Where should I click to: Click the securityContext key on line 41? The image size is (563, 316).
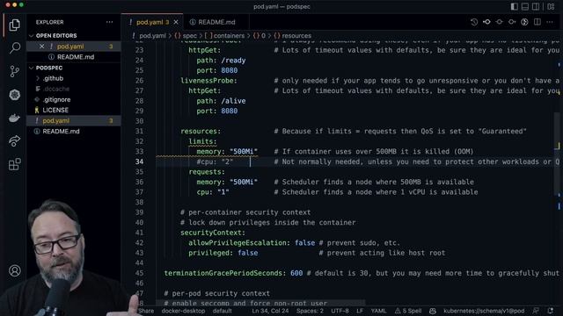click(x=211, y=233)
